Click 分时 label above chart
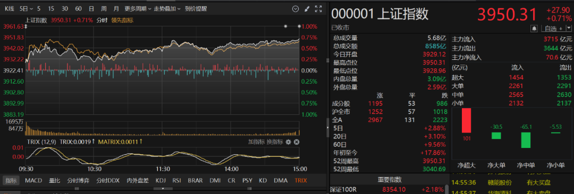Image resolution: width=574 pixels, height=194 pixels. pyautogui.click(x=102, y=20)
